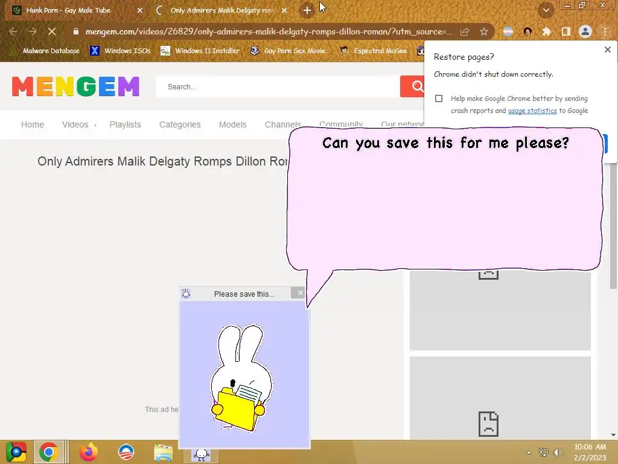Share this page from the address bar
The width and height of the screenshot is (618, 464).
click(x=465, y=31)
